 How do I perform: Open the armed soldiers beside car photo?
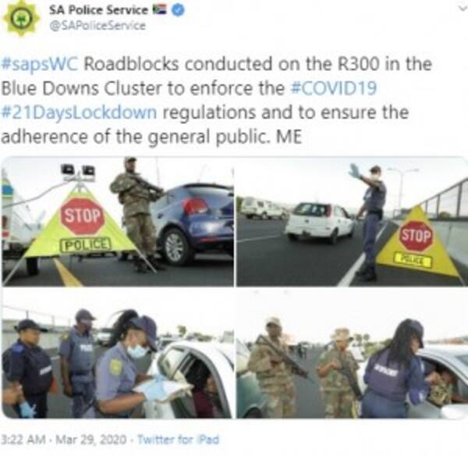coord(353,354)
